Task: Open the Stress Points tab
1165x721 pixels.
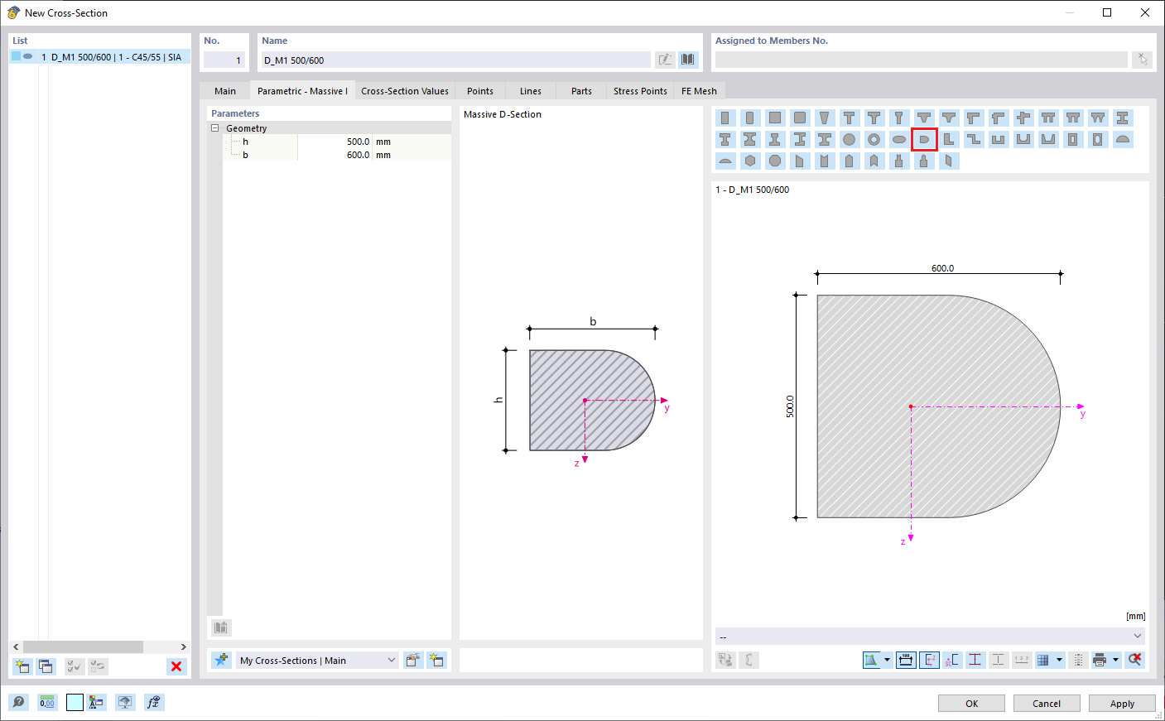Action: [640, 91]
